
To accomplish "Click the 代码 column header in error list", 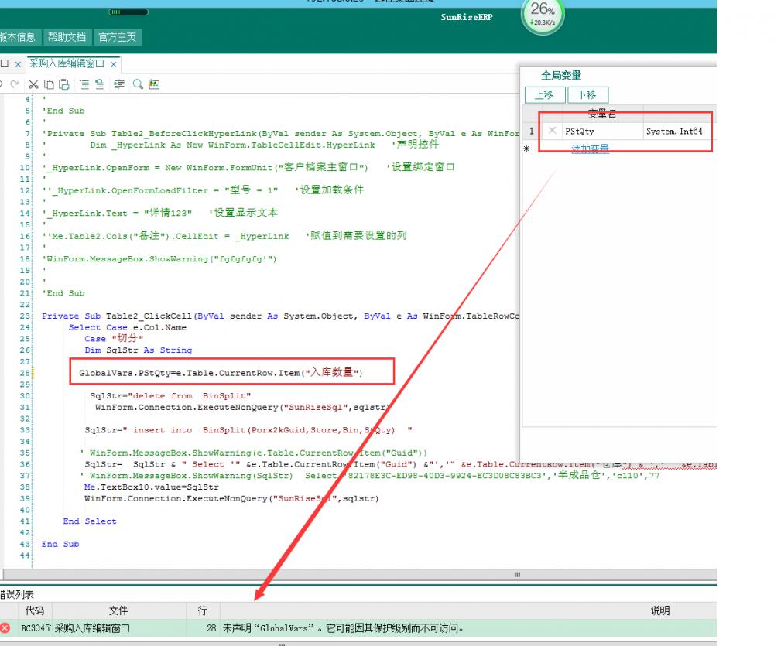I will click(x=35, y=610).
